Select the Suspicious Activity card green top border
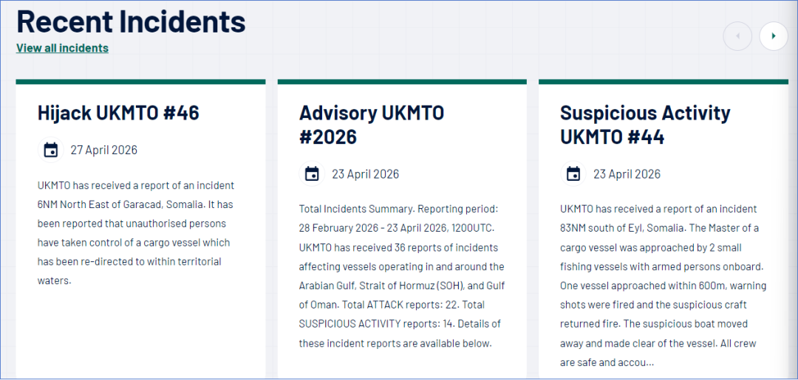The image size is (798, 380). (663, 82)
